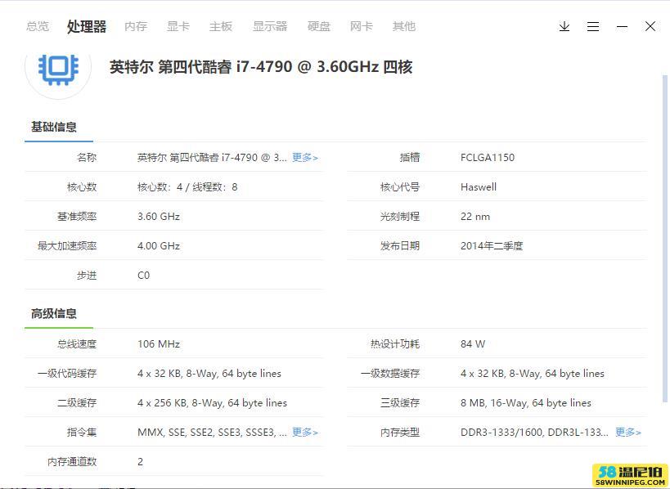Go to the 显卡 tab
This screenshot has width=670, height=489.
[178, 26]
